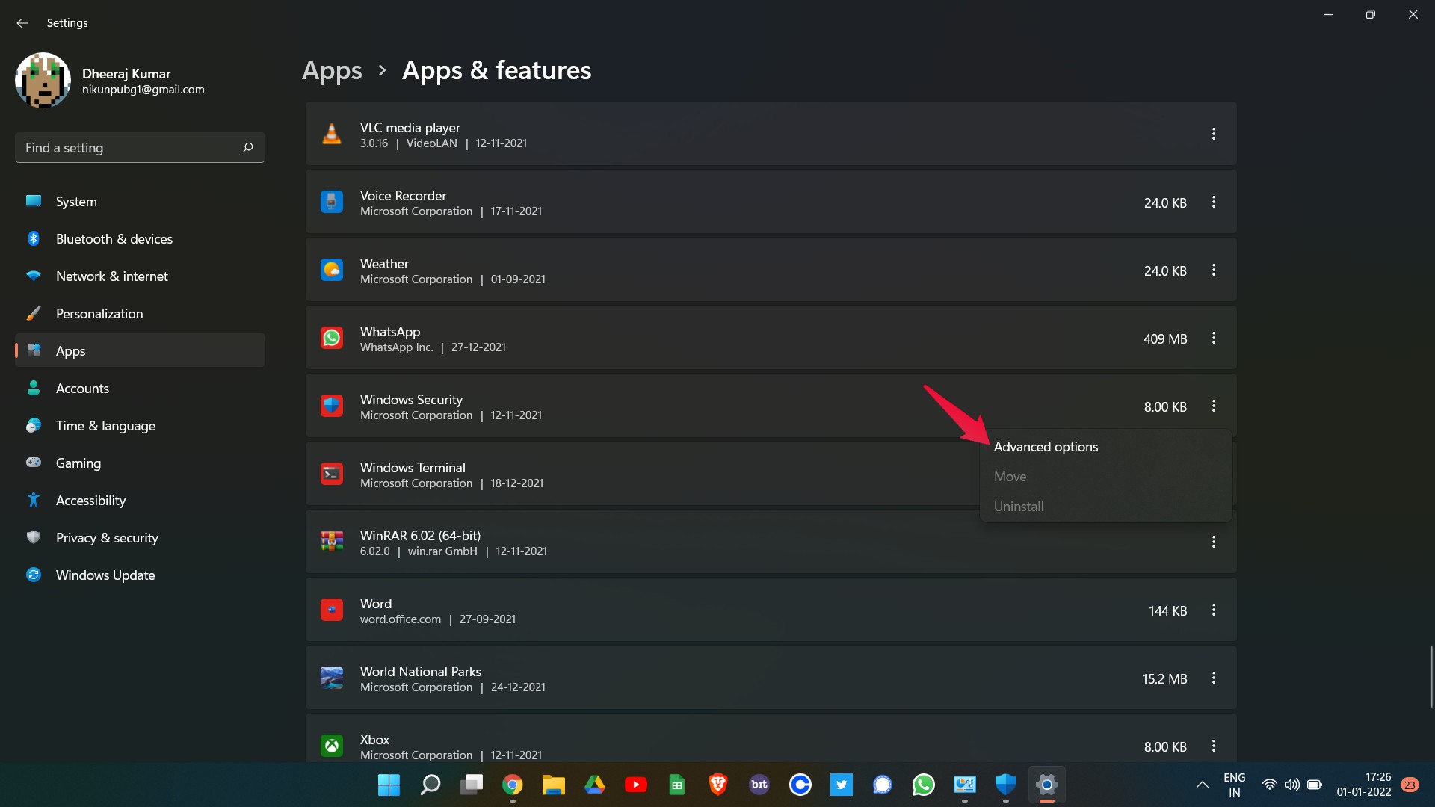
Task: Open network, volume and battery quick settings
Action: 1292,785
